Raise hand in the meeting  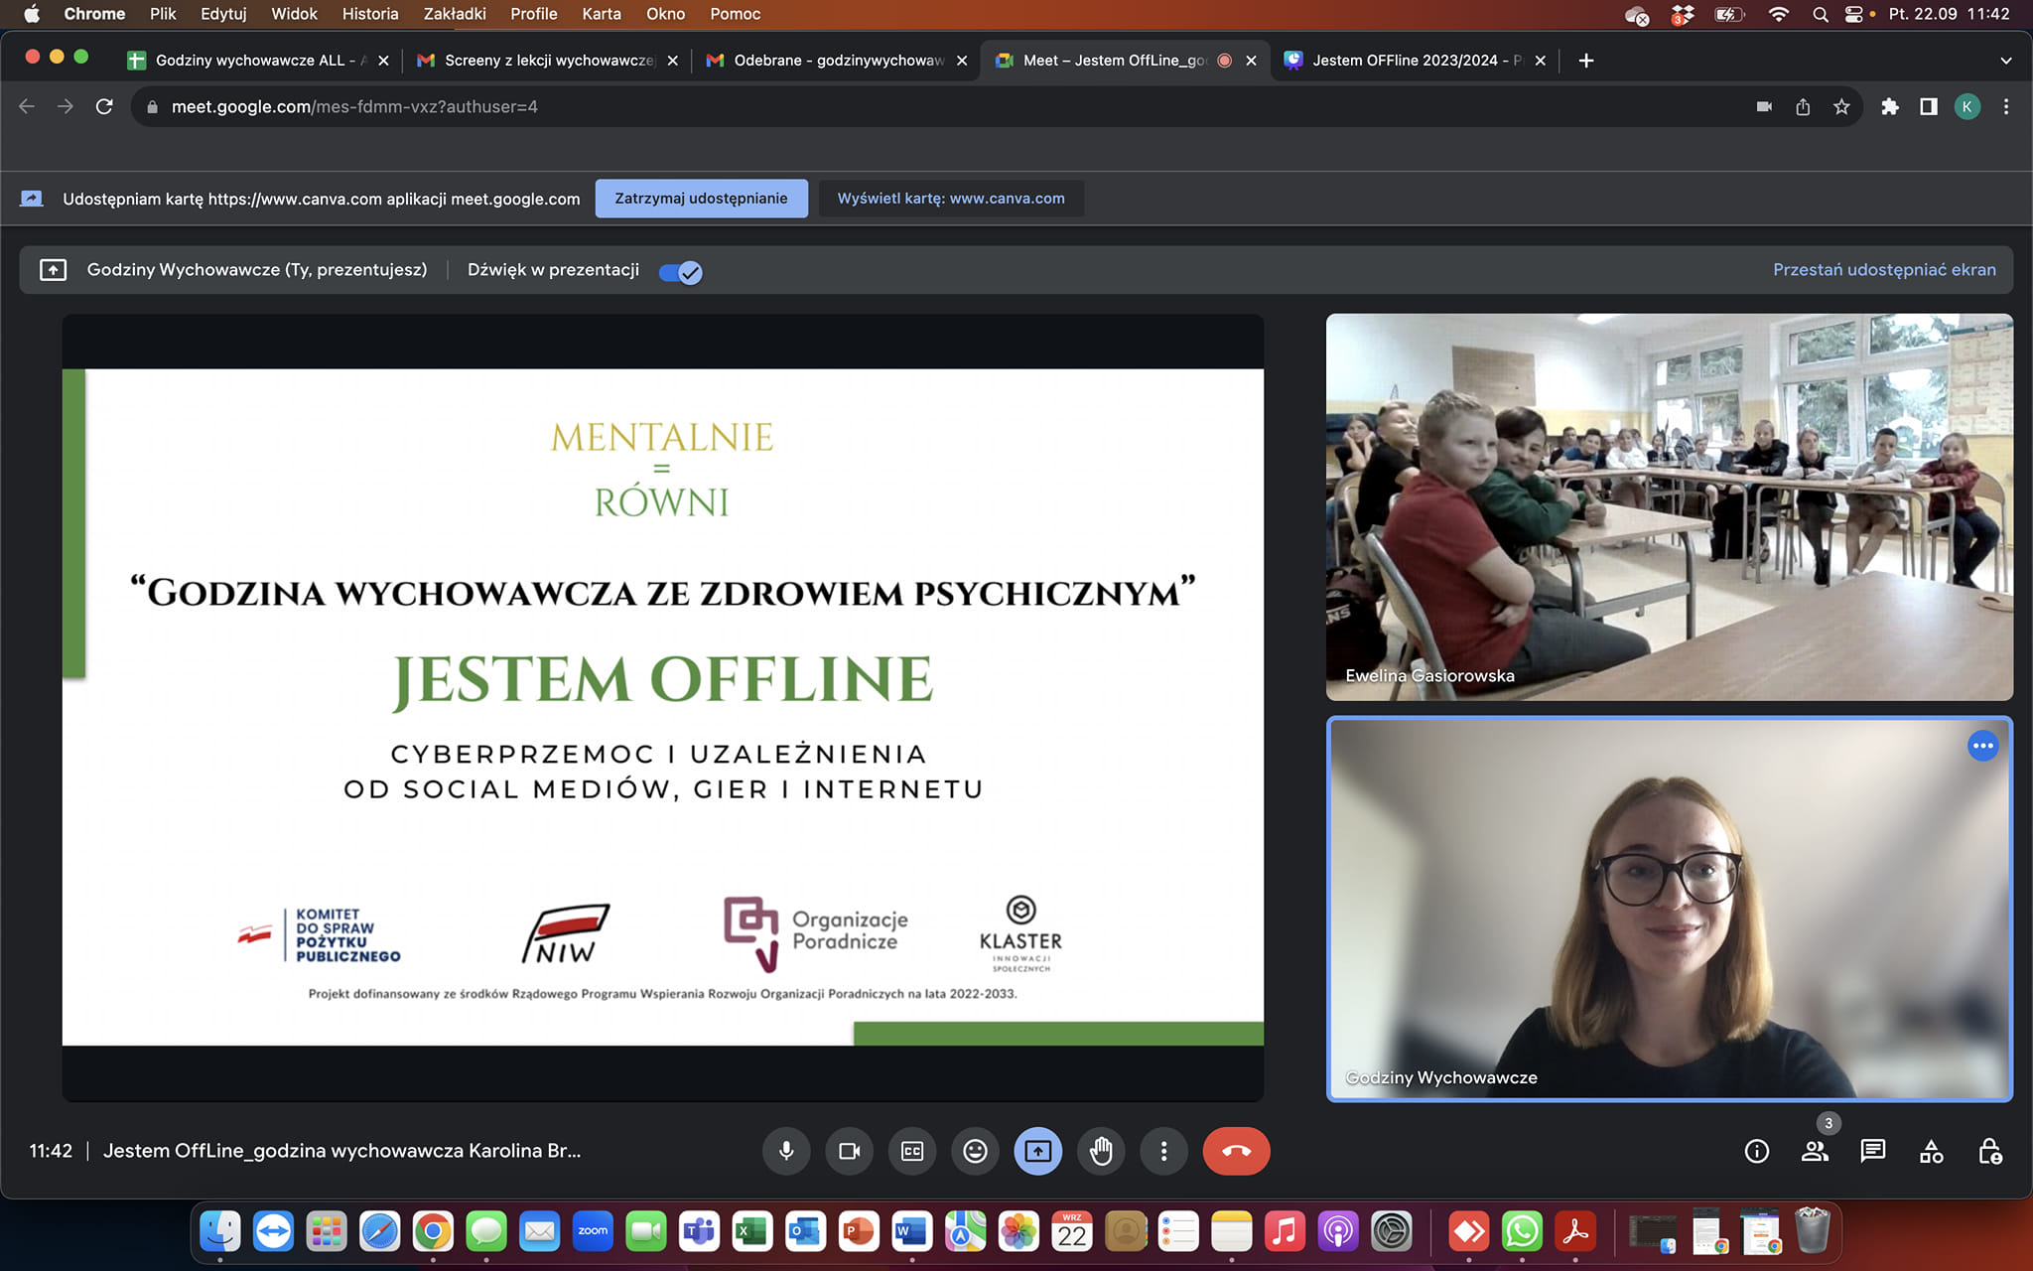pos(1101,1151)
